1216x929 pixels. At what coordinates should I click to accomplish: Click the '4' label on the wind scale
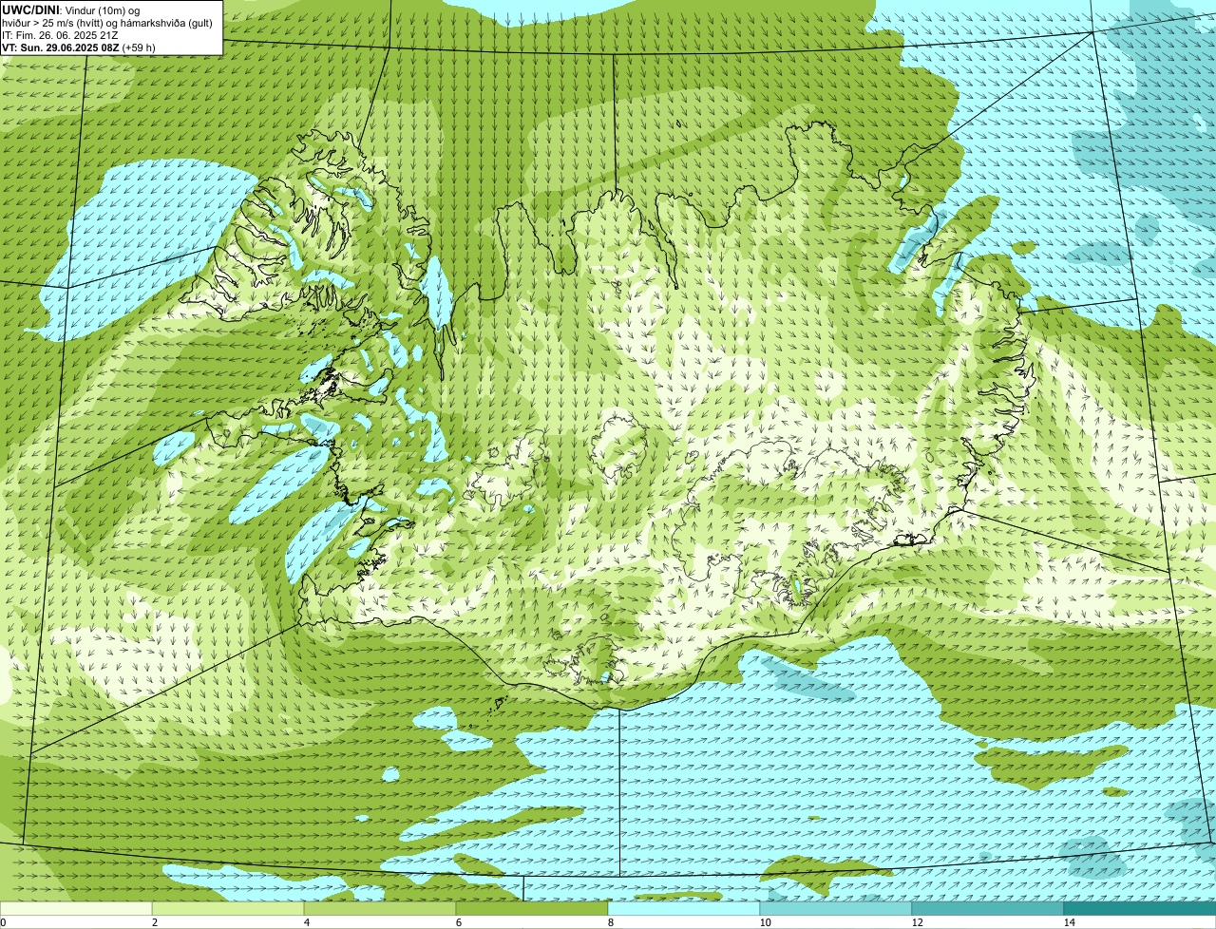pyautogui.click(x=306, y=922)
